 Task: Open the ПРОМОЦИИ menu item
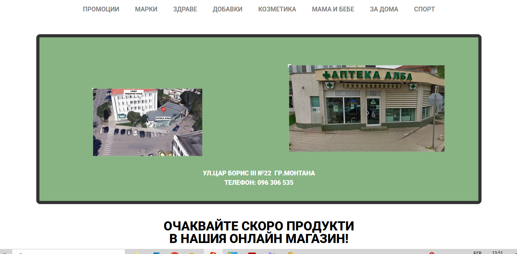point(101,9)
